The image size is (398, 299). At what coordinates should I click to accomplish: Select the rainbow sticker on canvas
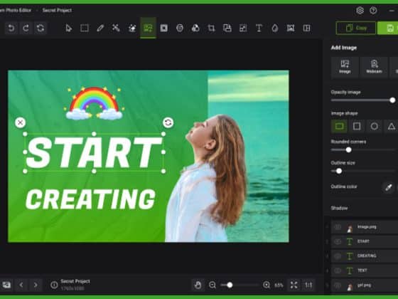click(x=94, y=103)
